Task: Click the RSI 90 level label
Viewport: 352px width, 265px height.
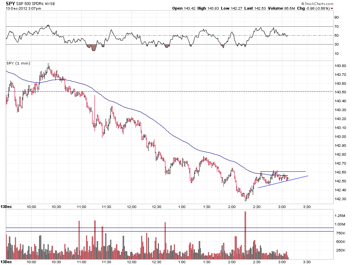Action: (336, 17)
